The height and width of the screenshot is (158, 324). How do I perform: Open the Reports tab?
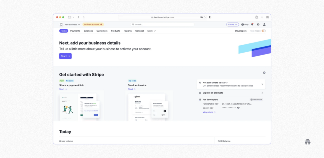click(128, 31)
